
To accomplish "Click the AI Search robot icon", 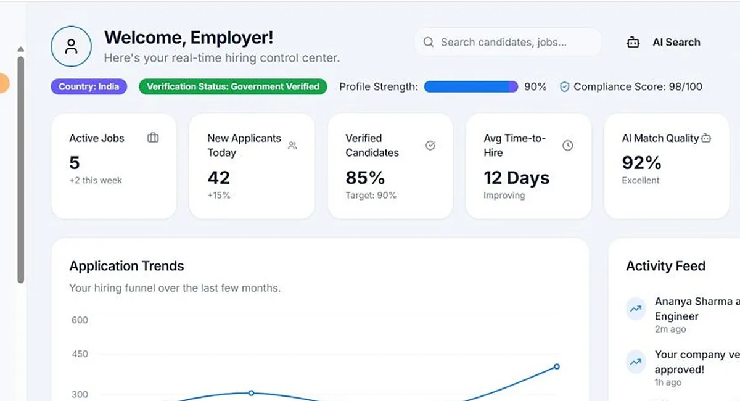I will point(633,43).
